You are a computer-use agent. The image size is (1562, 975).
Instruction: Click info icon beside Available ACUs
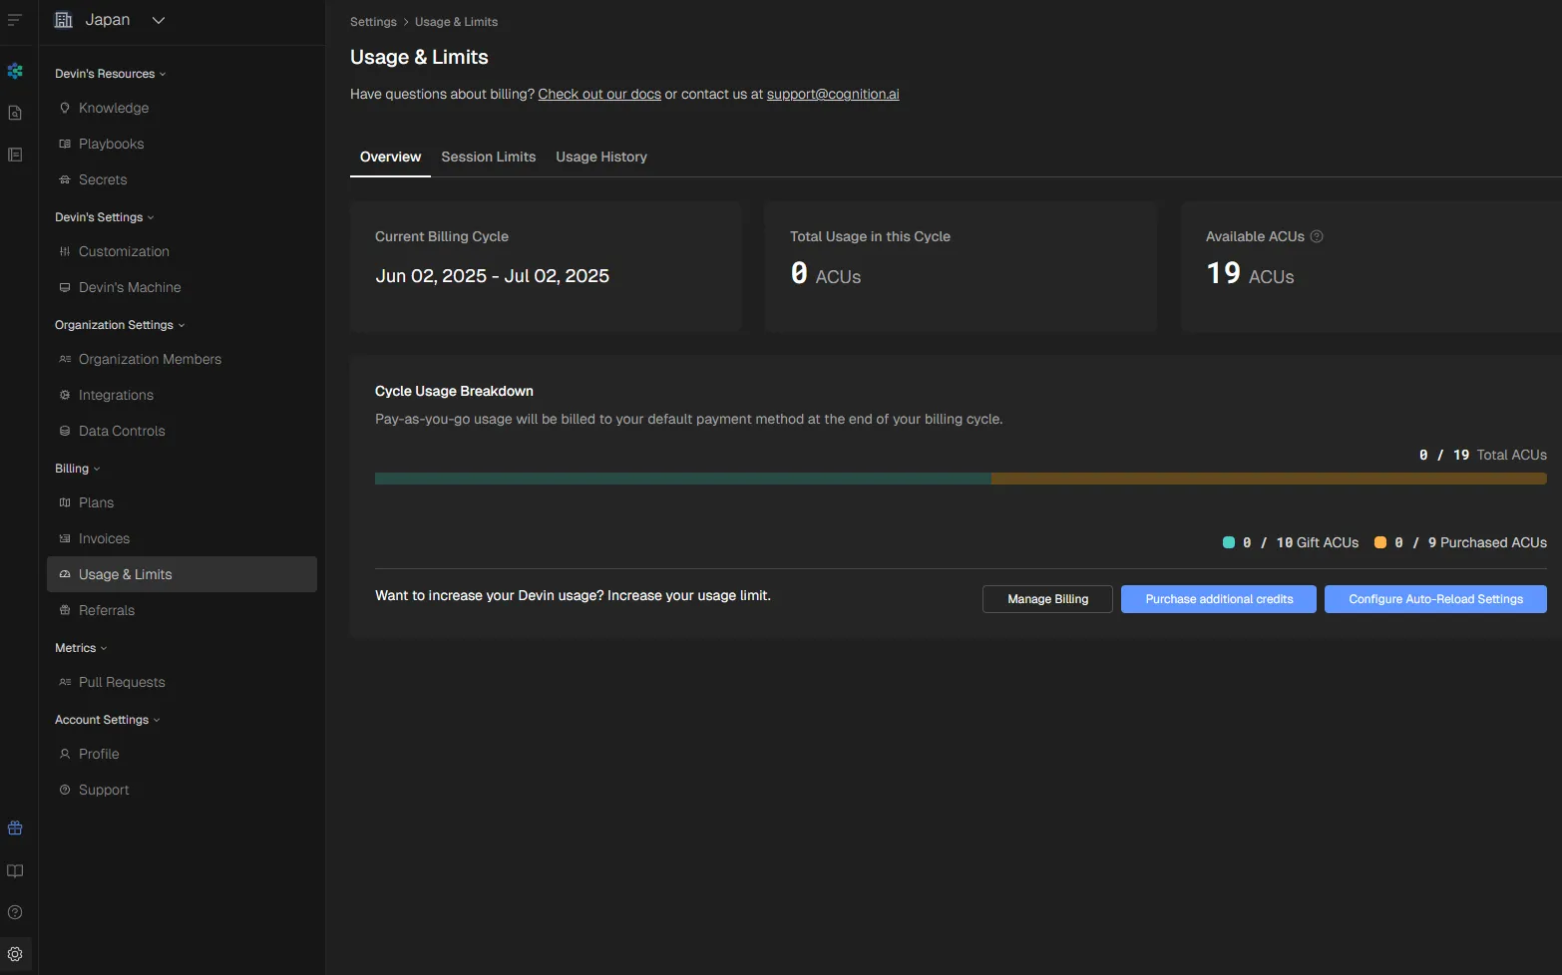tap(1317, 236)
